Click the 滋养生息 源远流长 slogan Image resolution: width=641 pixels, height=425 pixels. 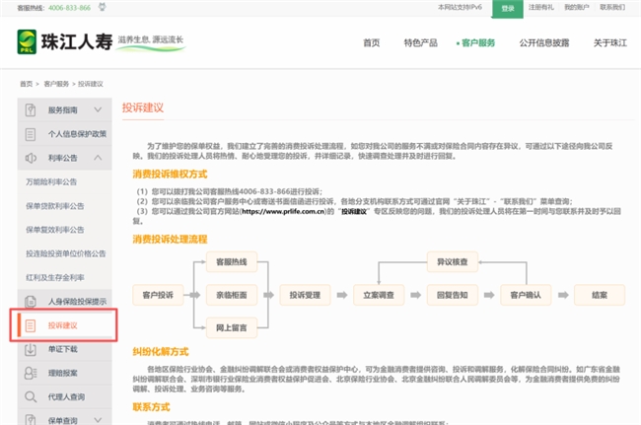pos(151,39)
